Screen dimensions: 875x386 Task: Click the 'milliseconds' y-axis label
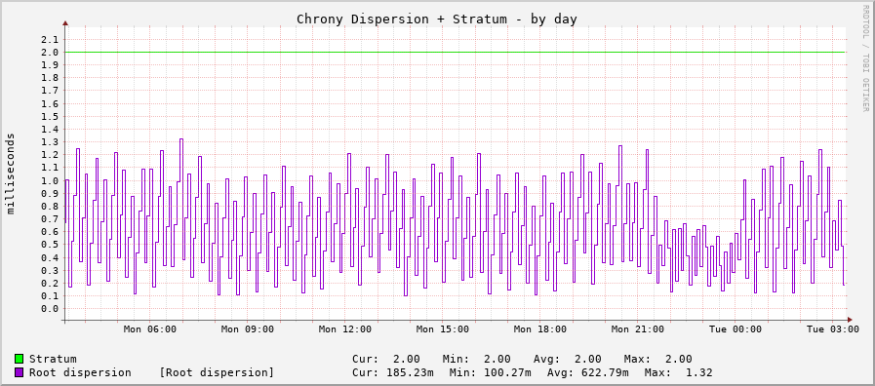point(11,174)
